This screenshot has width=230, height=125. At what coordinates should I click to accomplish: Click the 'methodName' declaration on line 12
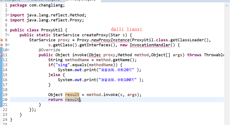(77, 60)
